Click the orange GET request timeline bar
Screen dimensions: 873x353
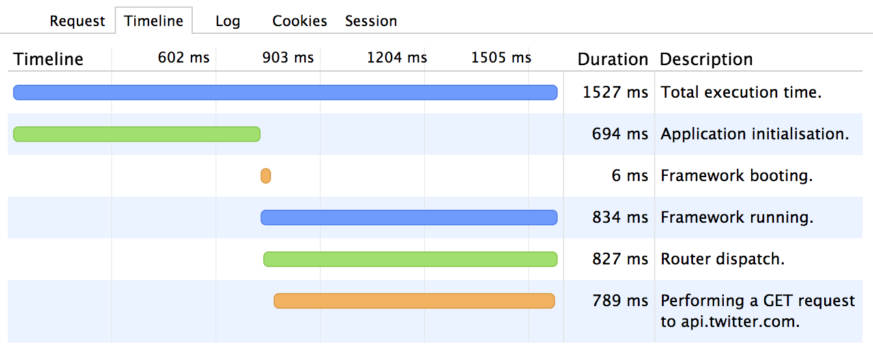pyautogui.click(x=414, y=301)
